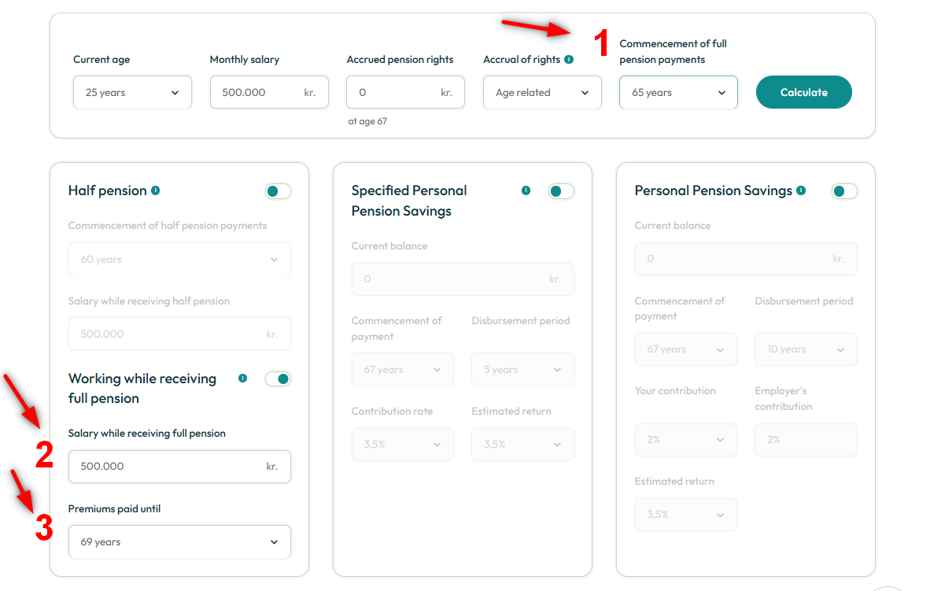Click the Monthly salary input field
This screenshot has width=930, height=591.
[x=269, y=92]
